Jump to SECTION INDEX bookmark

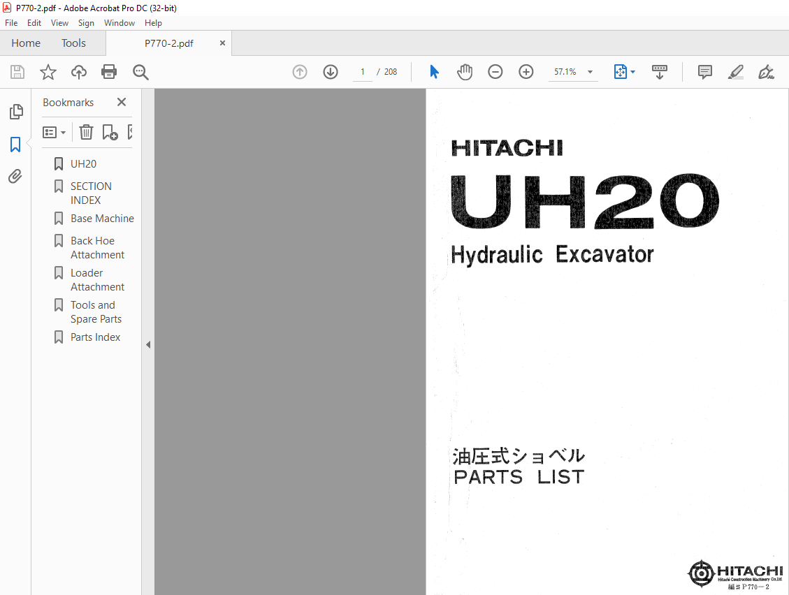[91, 193]
